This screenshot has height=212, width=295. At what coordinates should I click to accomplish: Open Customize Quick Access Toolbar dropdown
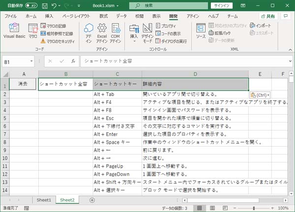point(79,6)
